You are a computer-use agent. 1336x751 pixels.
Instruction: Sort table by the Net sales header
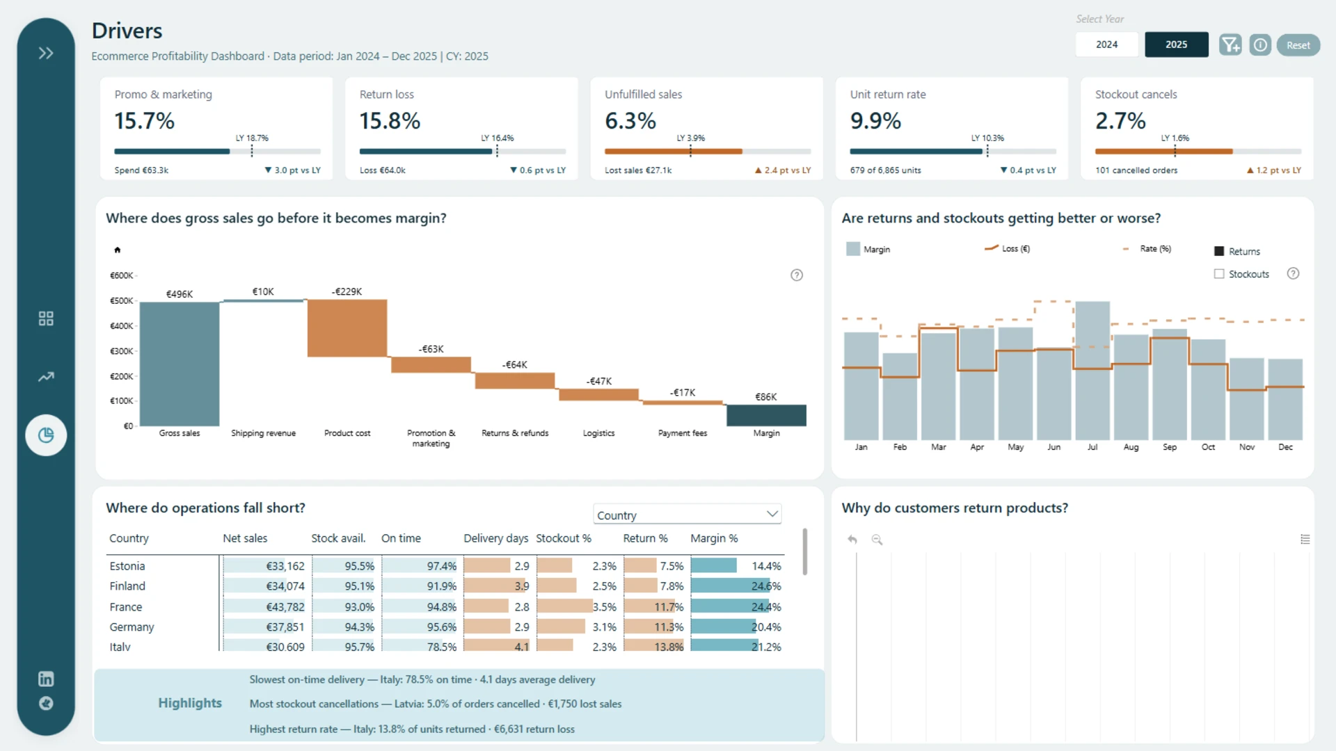[245, 538]
